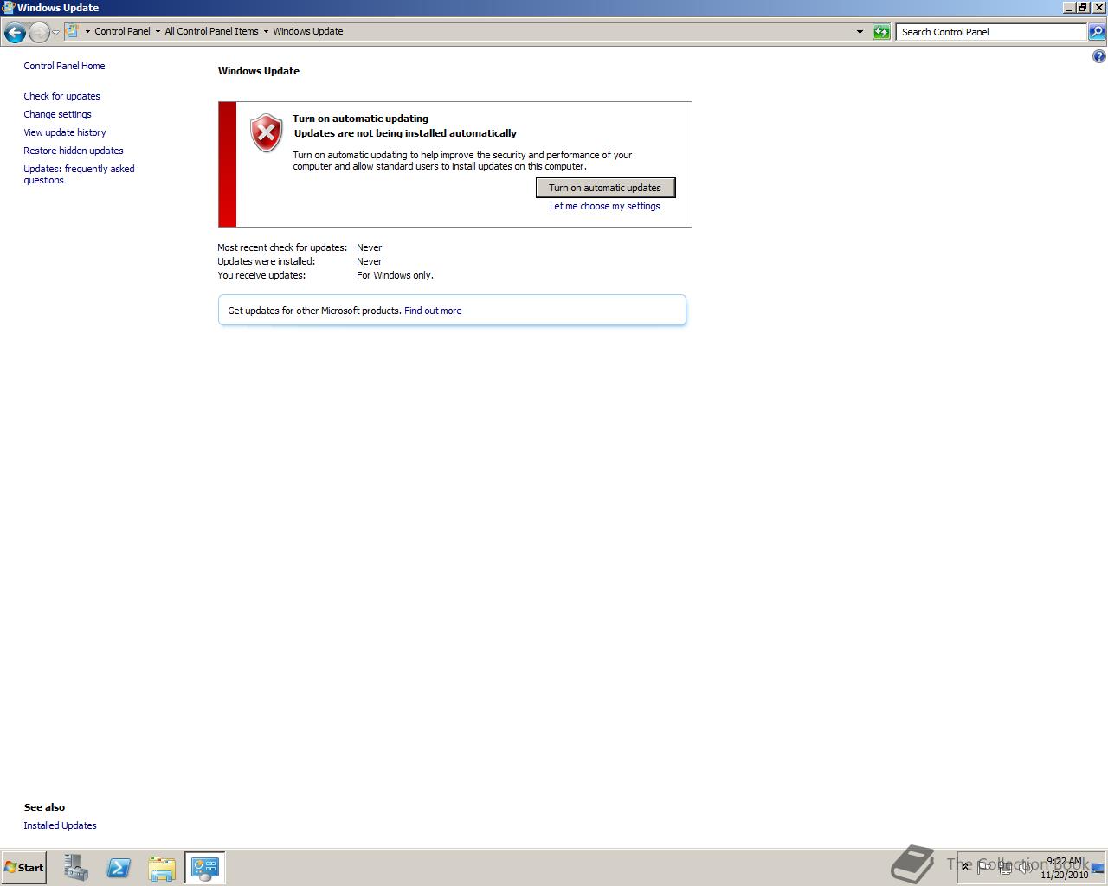Go back using the Back arrow
This screenshot has width=1108, height=886.
click(15, 32)
